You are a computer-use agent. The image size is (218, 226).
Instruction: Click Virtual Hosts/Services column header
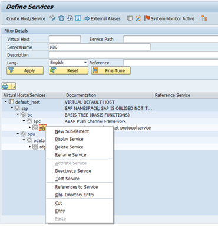coord(33,95)
